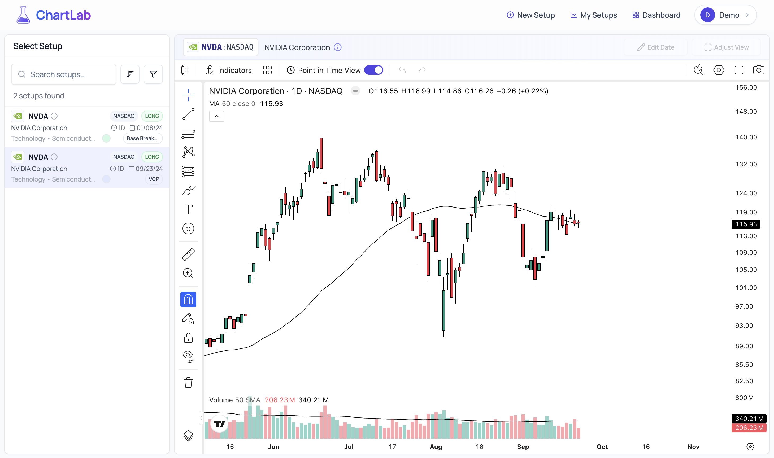Click the VCP tag

tap(154, 179)
